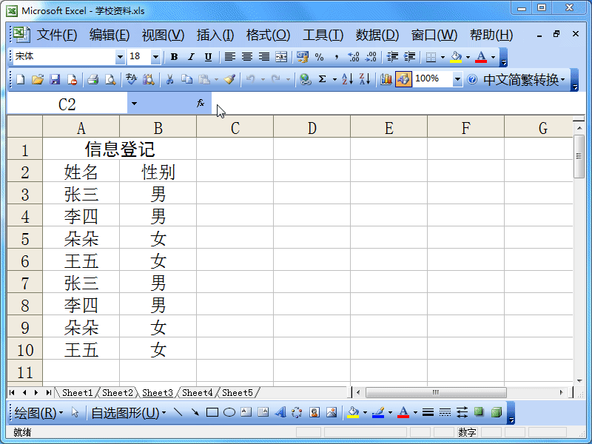
Task: Open 数据(D) menu
Action: tap(377, 35)
